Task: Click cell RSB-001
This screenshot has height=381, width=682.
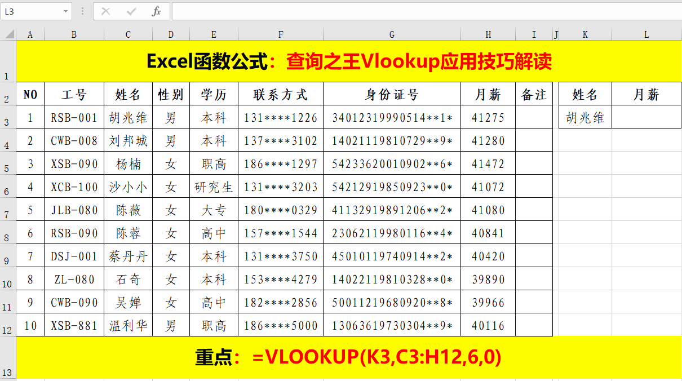Action: 74,117
